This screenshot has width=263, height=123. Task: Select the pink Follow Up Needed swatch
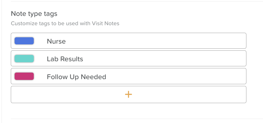pyautogui.click(x=24, y=76)
